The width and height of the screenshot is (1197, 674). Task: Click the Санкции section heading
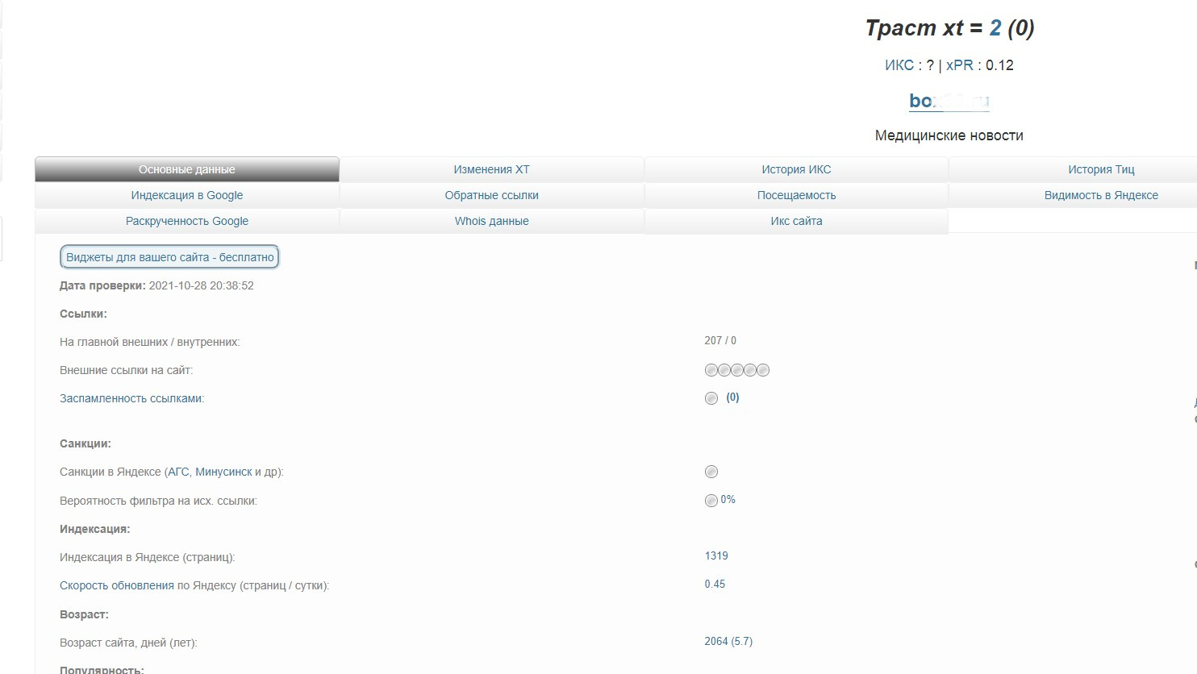click(85, 443)
